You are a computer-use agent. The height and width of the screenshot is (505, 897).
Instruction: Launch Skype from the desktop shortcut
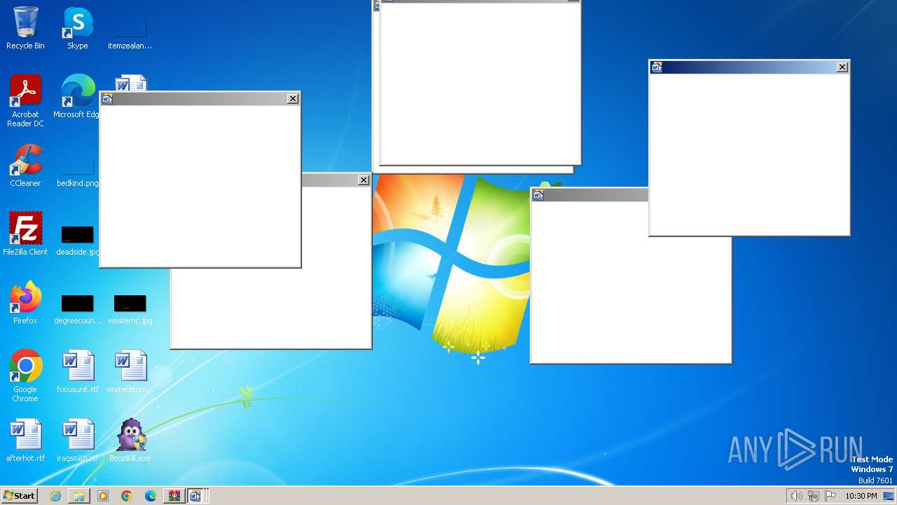[78, 28]
